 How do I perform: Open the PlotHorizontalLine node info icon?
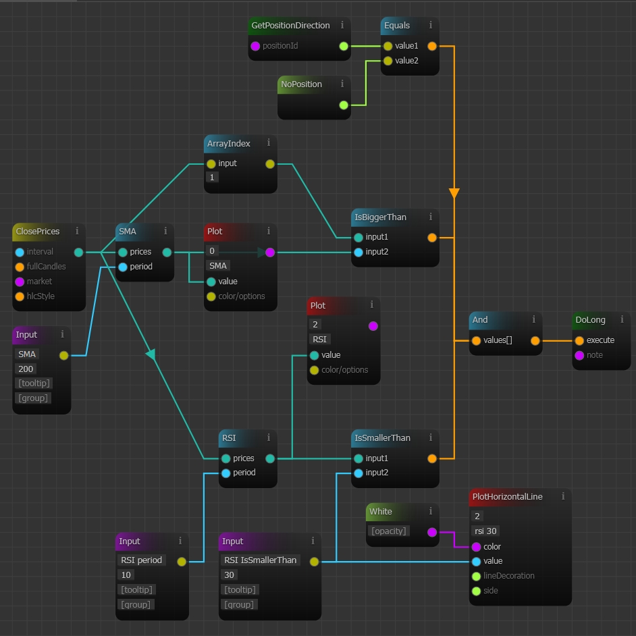[563, 496]
